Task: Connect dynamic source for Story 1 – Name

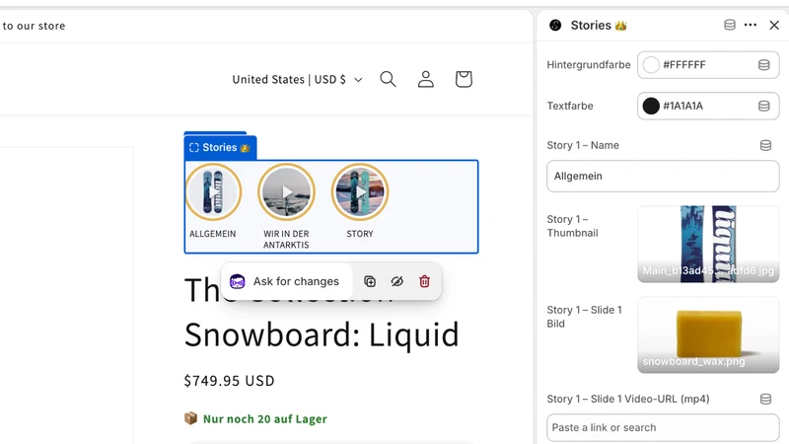Action: 765,145
